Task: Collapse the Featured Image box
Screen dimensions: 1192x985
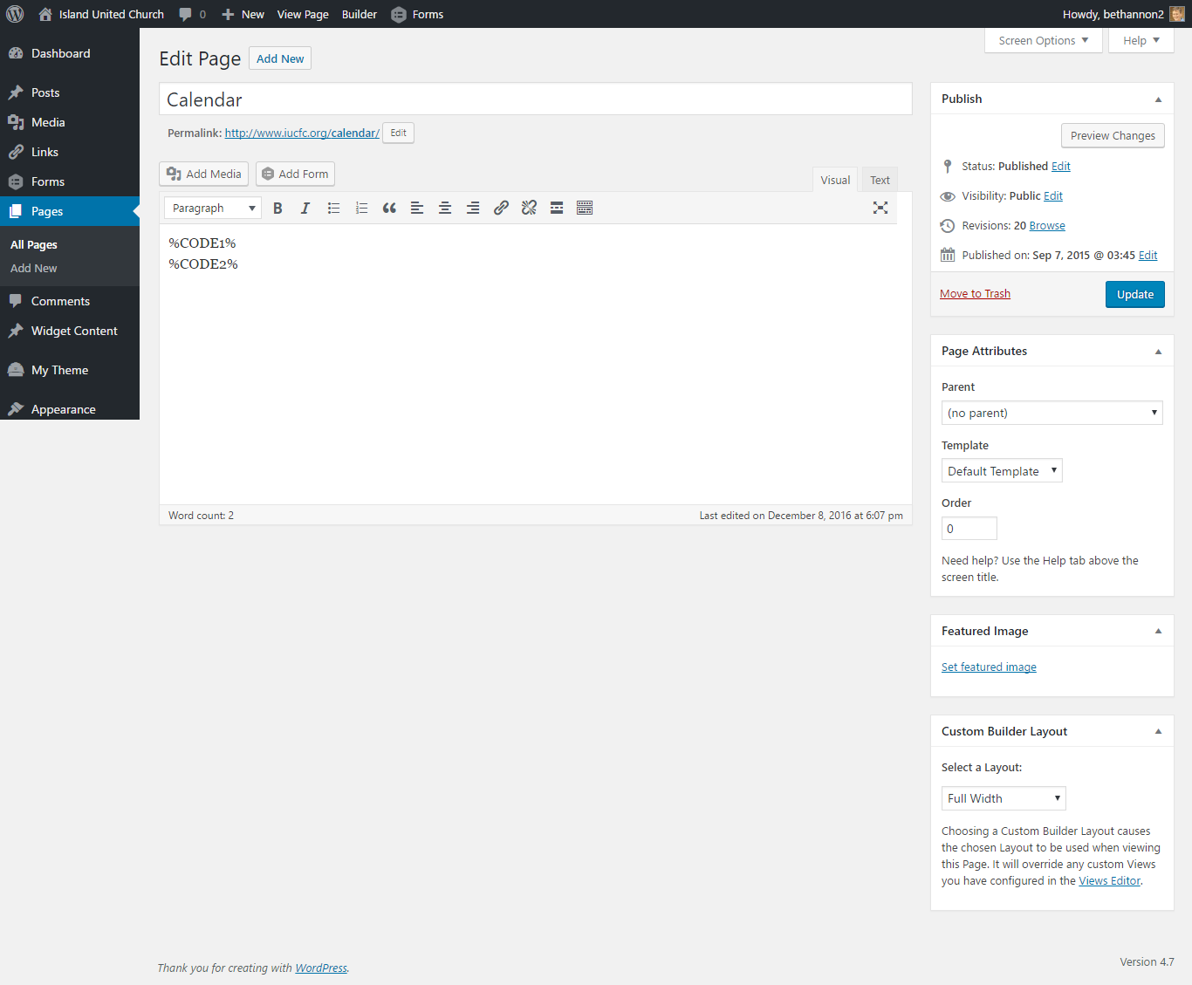Action: point(1158,632)
